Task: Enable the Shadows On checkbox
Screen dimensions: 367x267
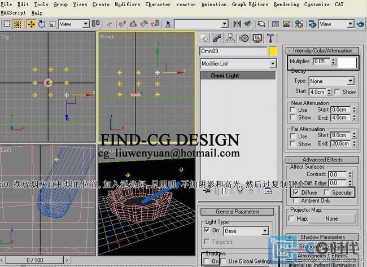Action: [207, 261]
